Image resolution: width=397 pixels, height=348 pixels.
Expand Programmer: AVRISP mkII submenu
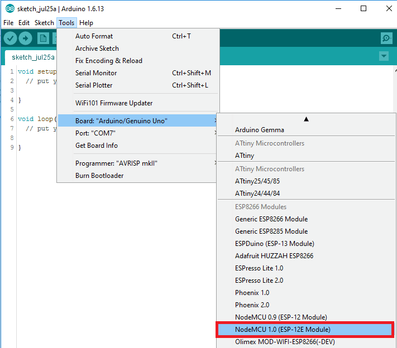click(137, 163)
